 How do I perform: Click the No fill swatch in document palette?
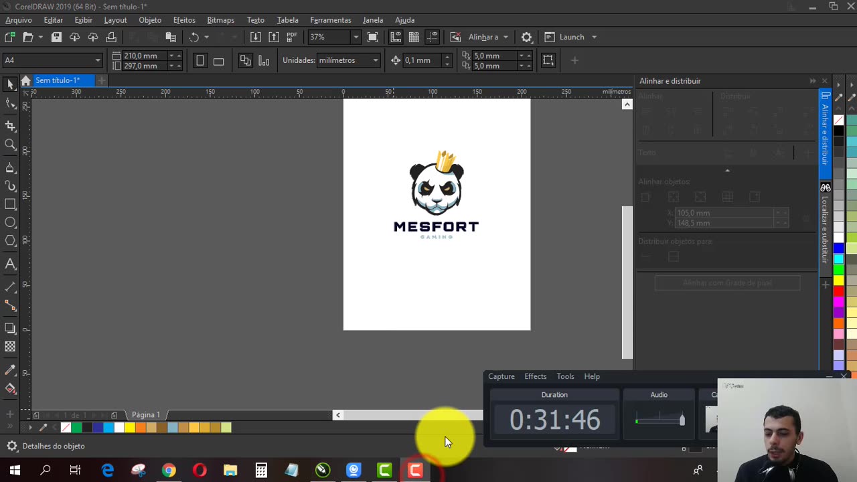(66, 427)
